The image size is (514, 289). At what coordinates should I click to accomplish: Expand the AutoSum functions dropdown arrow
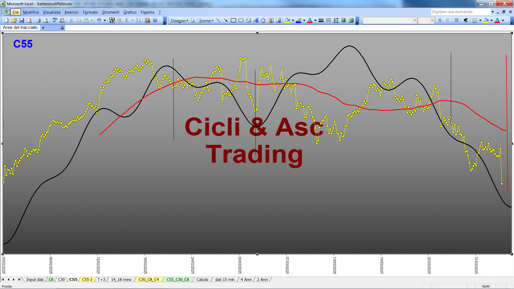coord(132,20)
